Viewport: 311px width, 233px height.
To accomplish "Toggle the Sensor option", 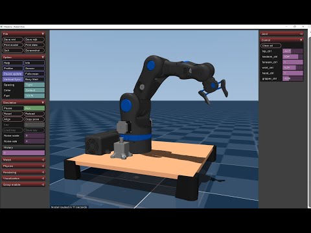I will coord(34,68).
